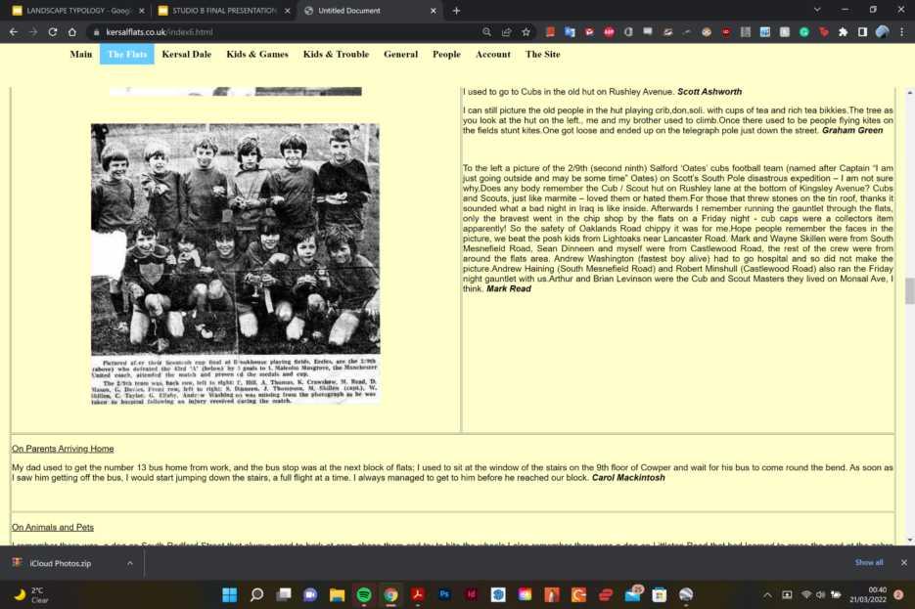Open the iCloud Photos.zip download

tap(60, 563)
